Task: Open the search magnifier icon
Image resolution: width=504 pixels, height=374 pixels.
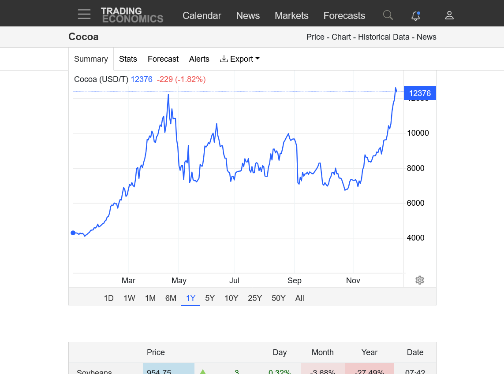Action: tap(388, 15)
